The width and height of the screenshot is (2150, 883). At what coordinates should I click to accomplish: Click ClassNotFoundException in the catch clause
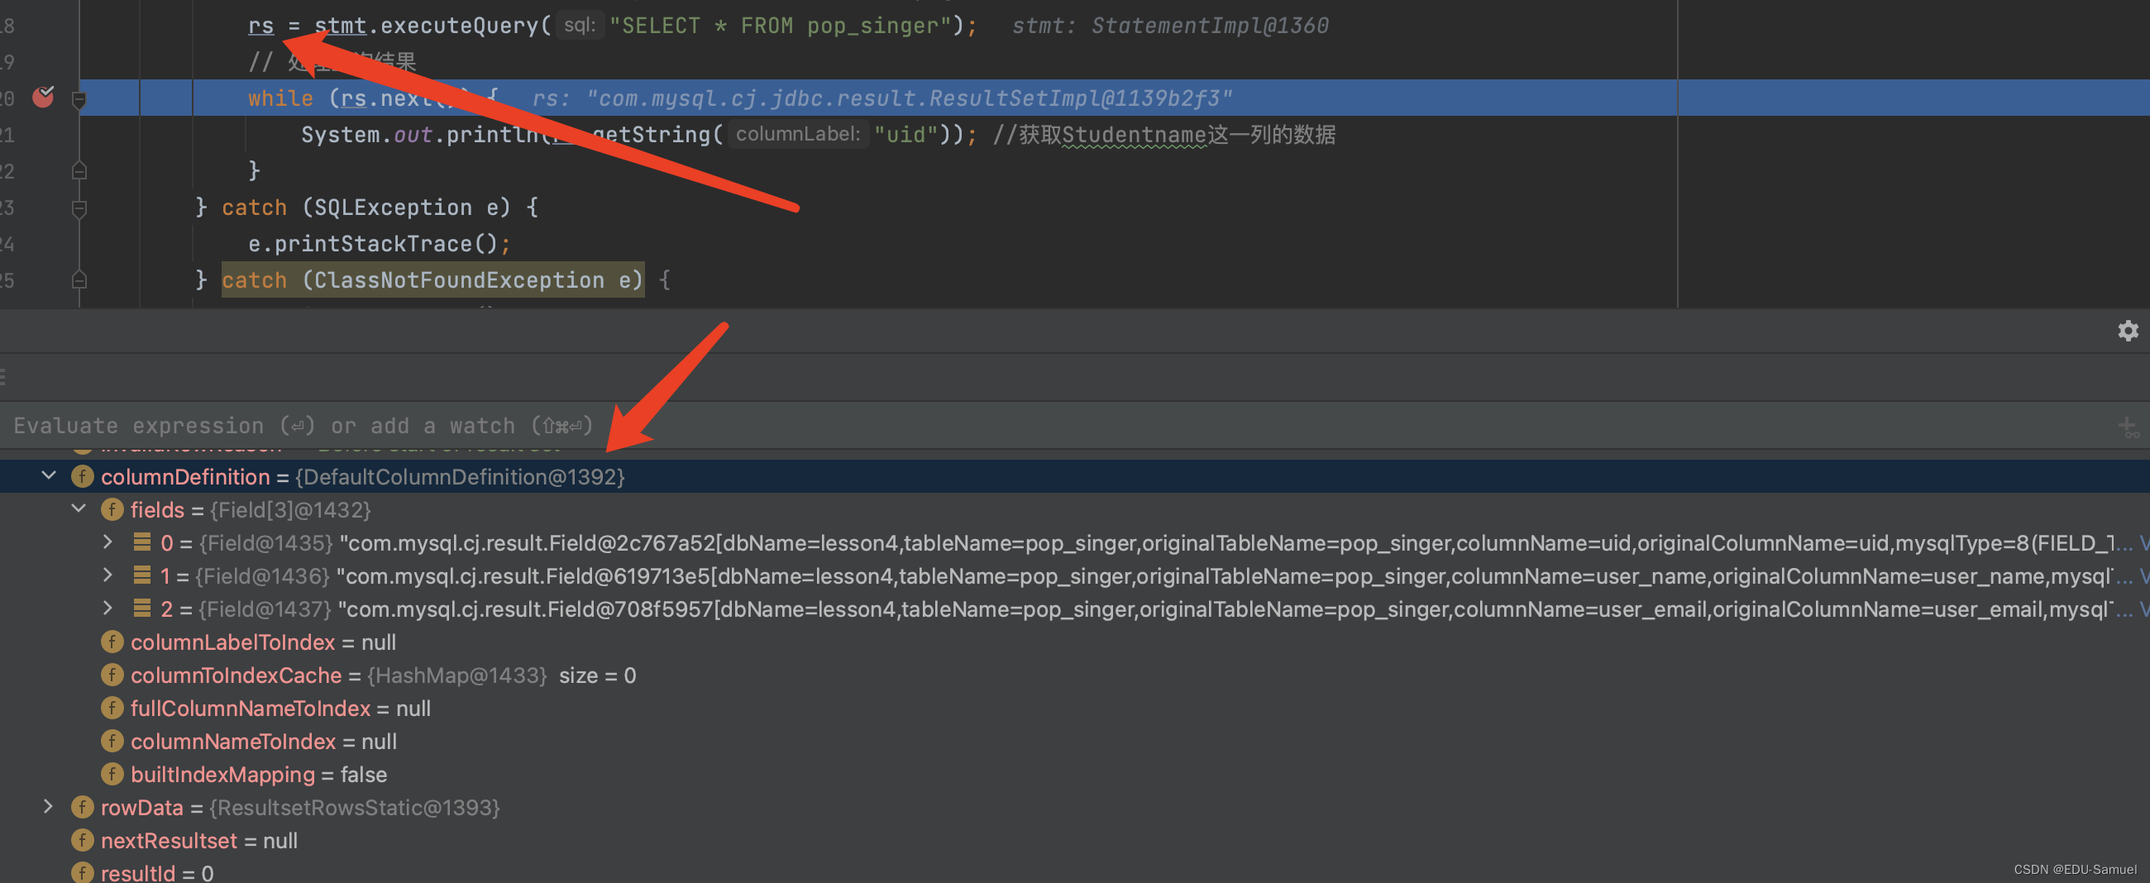coord(458,280)
